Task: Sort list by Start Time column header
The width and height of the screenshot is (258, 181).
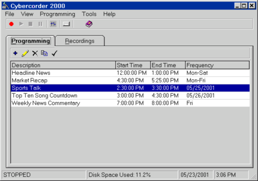Action: [133, 65]
